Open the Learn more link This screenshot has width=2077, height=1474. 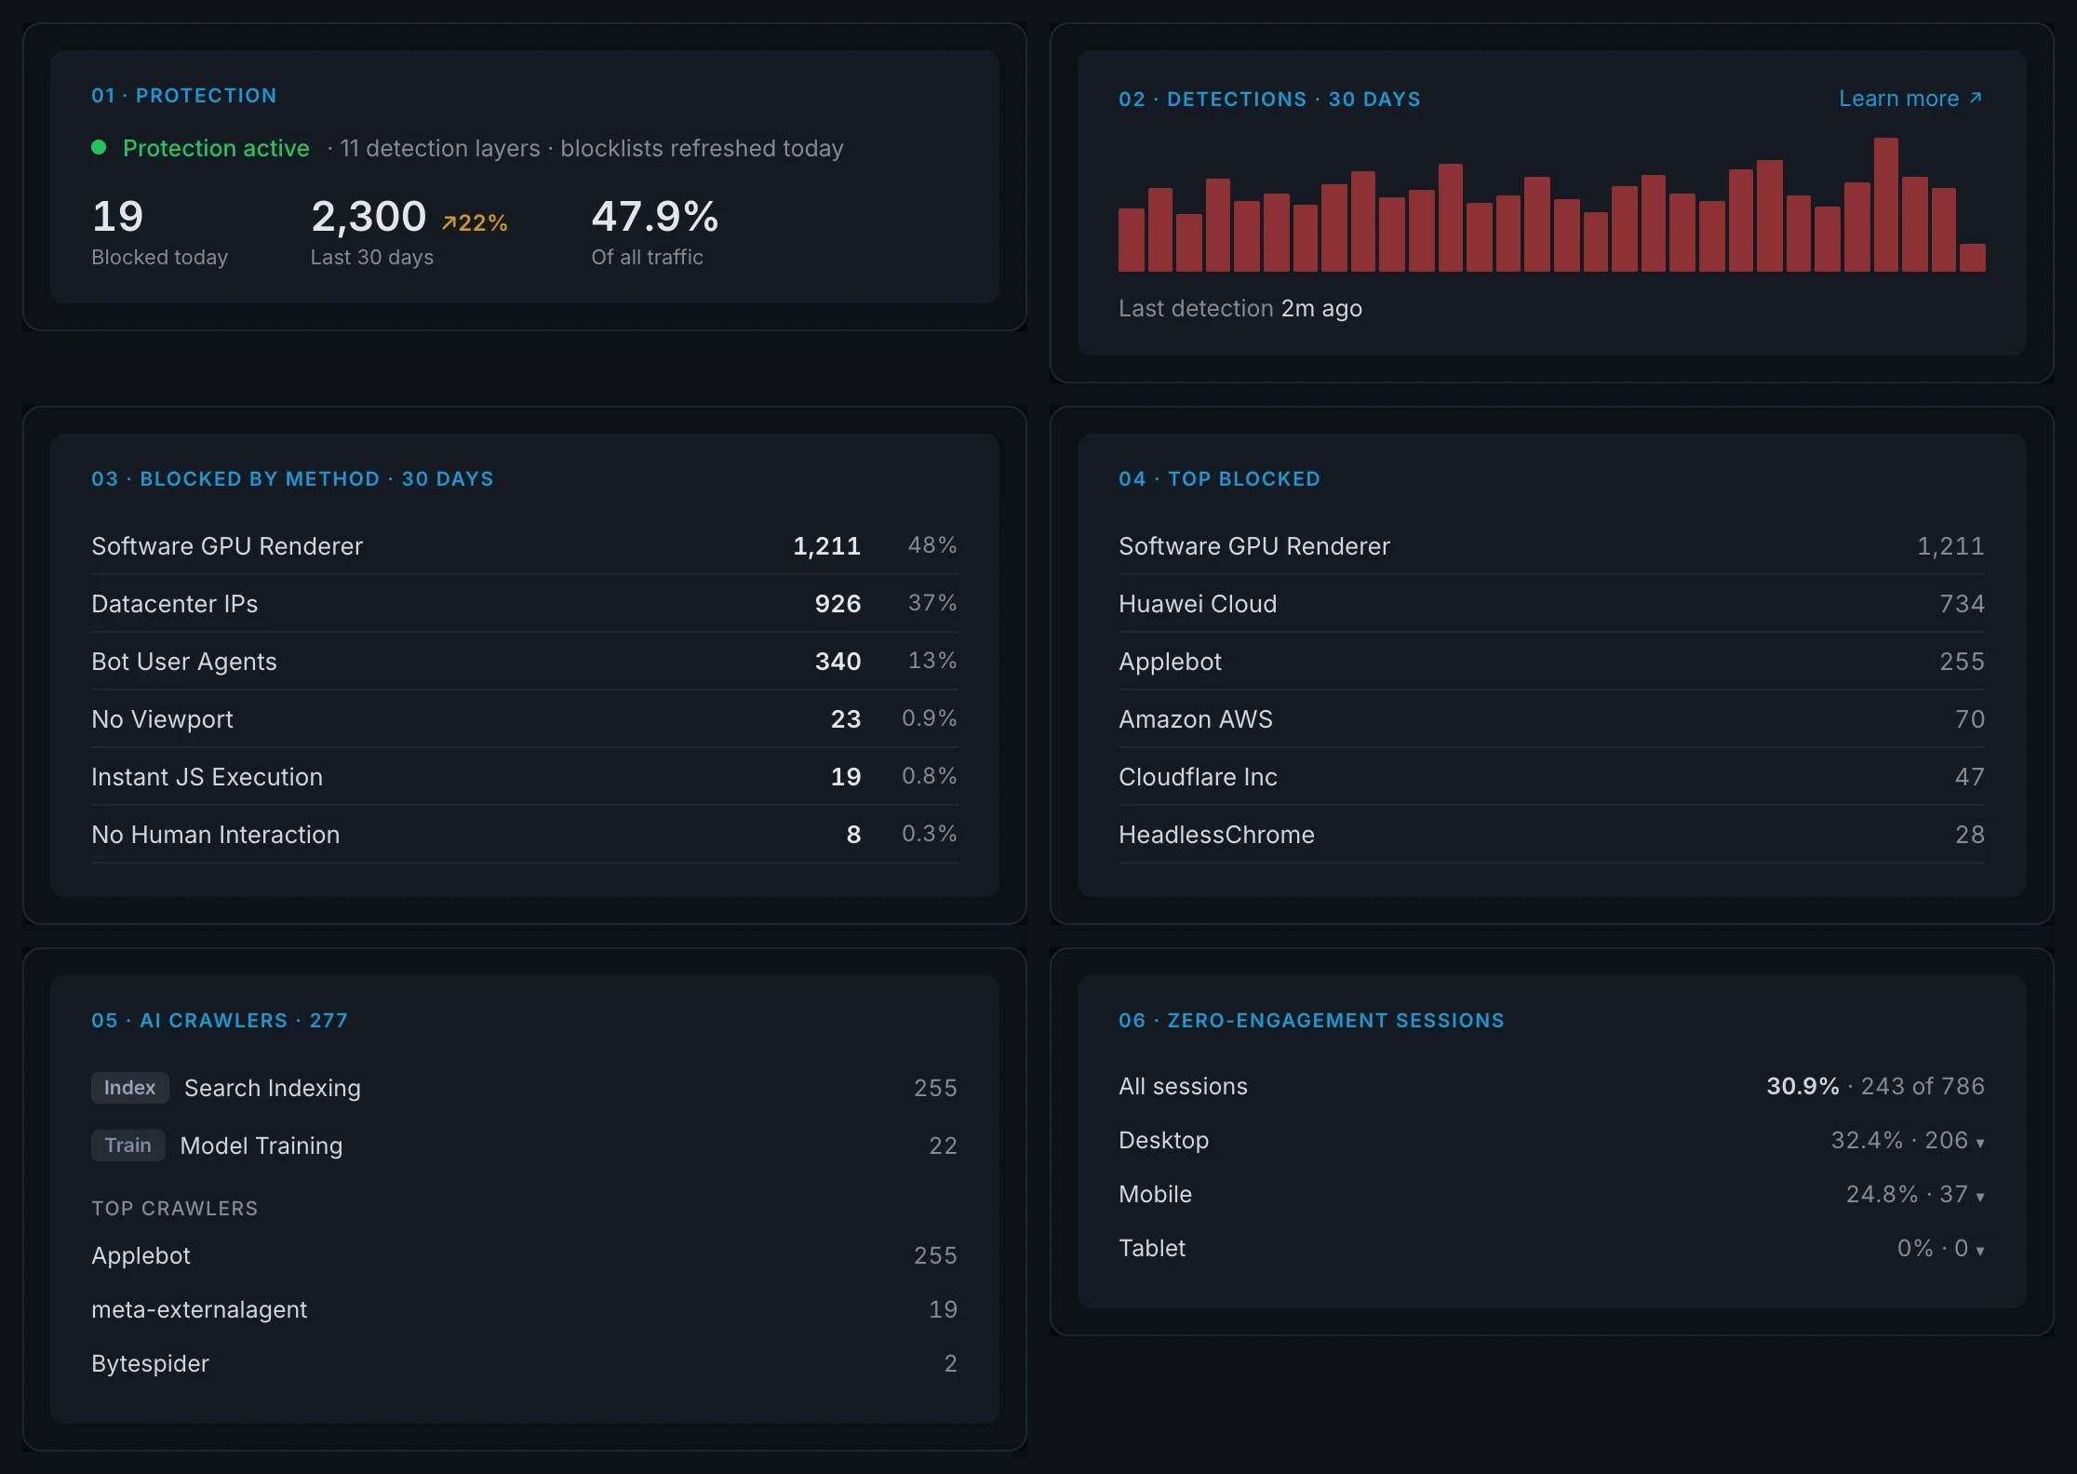coord(1910,99)
